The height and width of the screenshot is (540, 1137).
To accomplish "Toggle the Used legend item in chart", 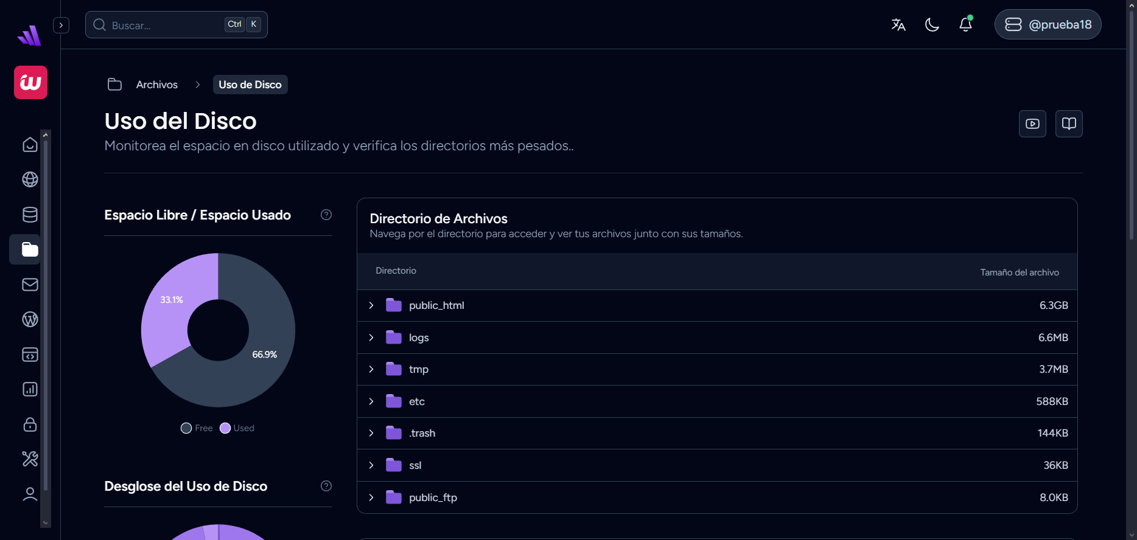I will coord(237,428).
